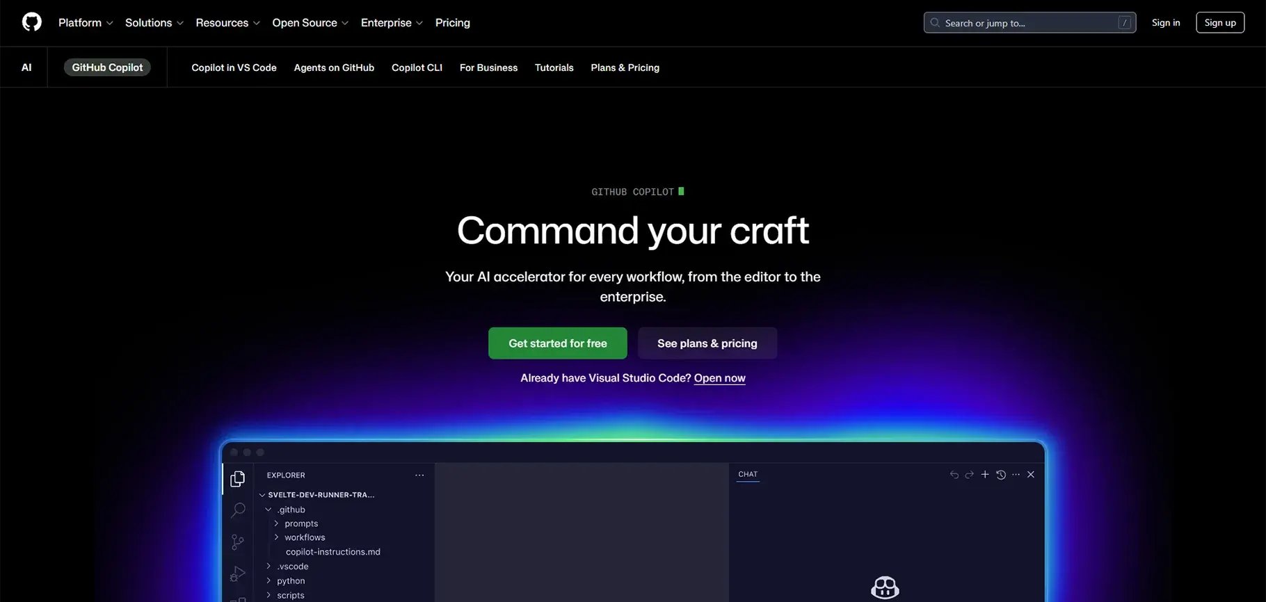
Task: Click Sign in link
Action: point(1166,23)
